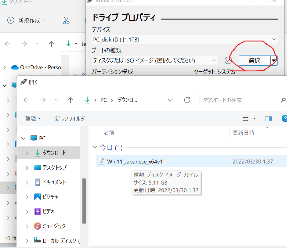Screen dimensions: 293x248
Task: Refresh the ダウンロード folder view
Action: coord(187,100)
